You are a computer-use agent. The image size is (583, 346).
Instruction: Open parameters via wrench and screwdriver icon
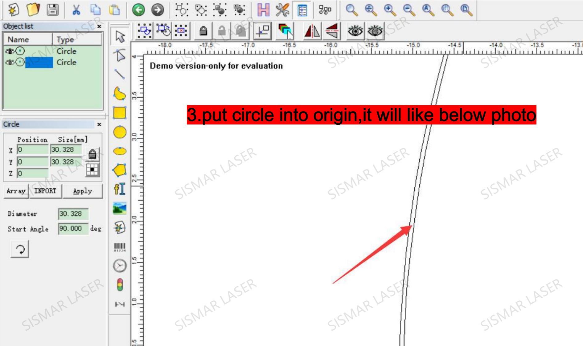pos(282,10)
